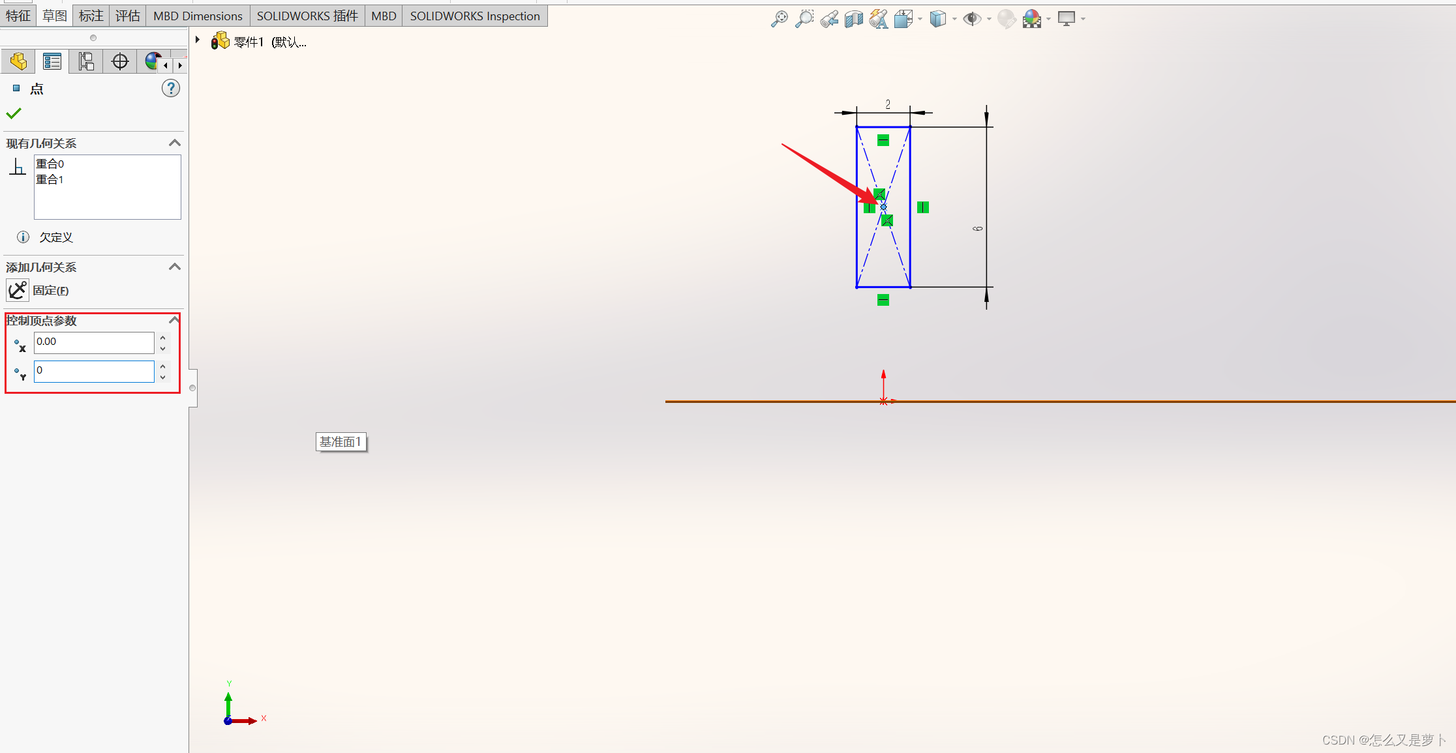Expand the 零件1 flyout tree arrow
Viewport: 1456px width, 753px height.
tap(198, 40)
